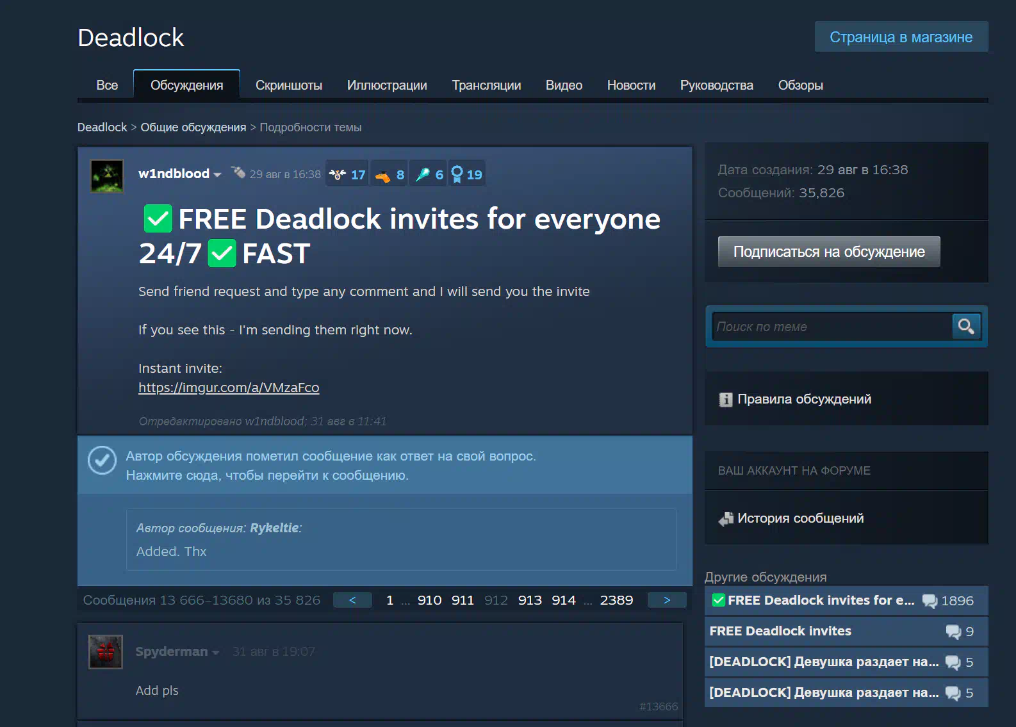Click the Deadlock page title
The width and height of the screenshot is (1016, 727).
(x=131, y=38)
